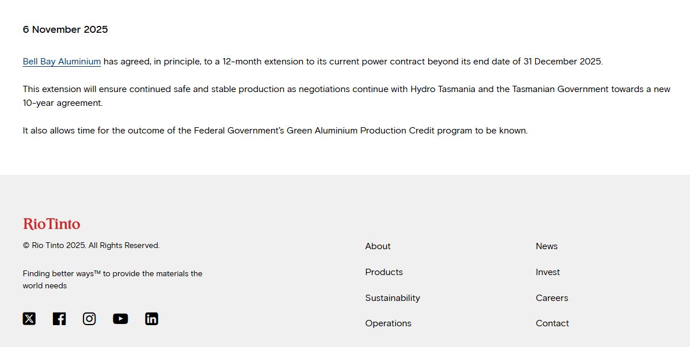
Task: Open the News footer link
Action: point(546,246)
